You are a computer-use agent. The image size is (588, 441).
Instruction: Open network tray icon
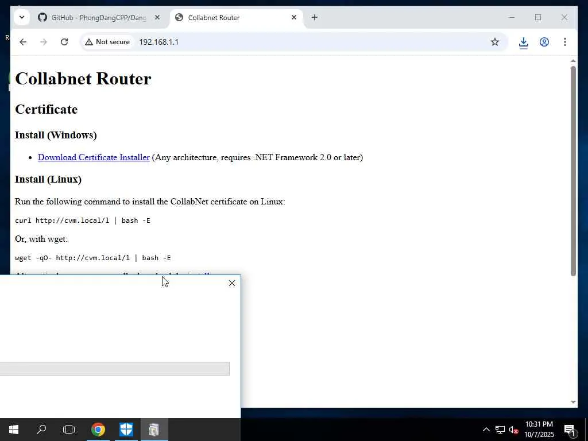pos(500,430)
